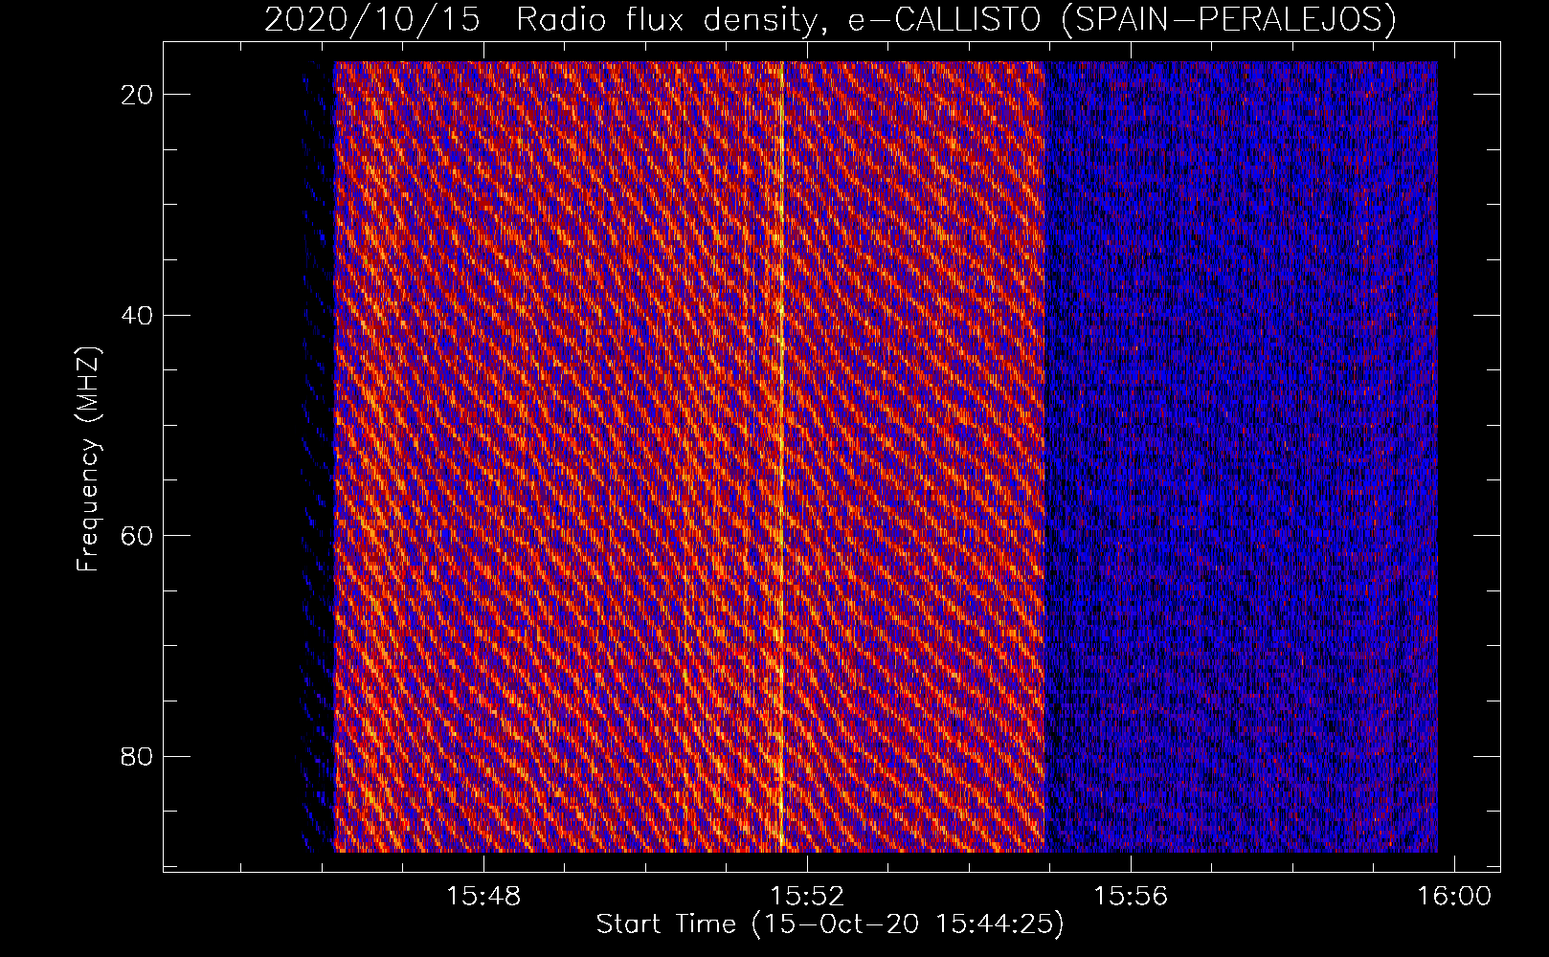
Task: Click the 'Start Time (15-Oct-20 15:44:25)' label
Action: (x=830, y=924)
